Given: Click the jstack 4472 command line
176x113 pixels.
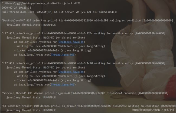Looking at the screenshot, I should [41, 4].
